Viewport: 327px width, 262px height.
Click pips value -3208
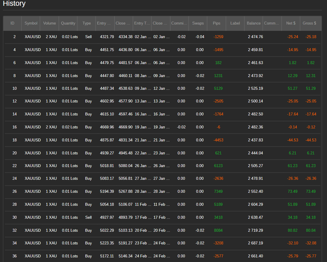(218, 243)
